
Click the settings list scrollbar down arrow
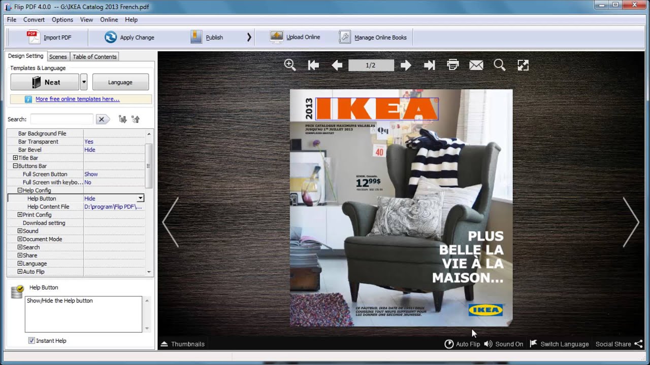point(149,272)
